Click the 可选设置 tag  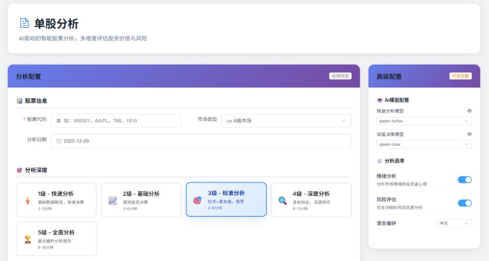460,76
